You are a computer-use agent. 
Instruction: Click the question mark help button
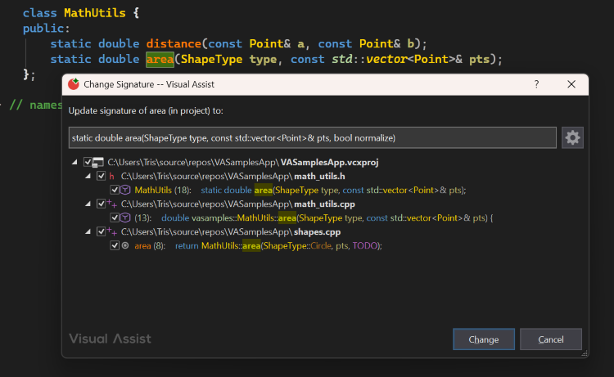click(x=536, y=83)
